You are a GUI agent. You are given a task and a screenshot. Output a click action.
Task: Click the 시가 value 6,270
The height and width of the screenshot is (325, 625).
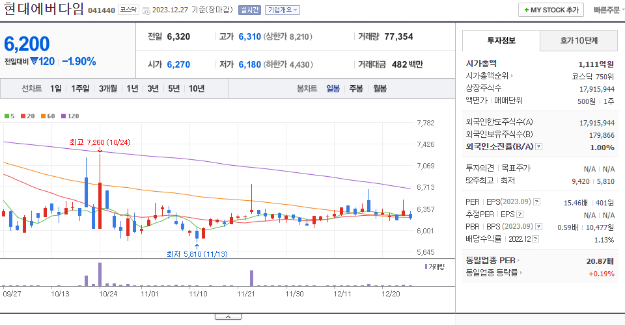tap(178, 64)
